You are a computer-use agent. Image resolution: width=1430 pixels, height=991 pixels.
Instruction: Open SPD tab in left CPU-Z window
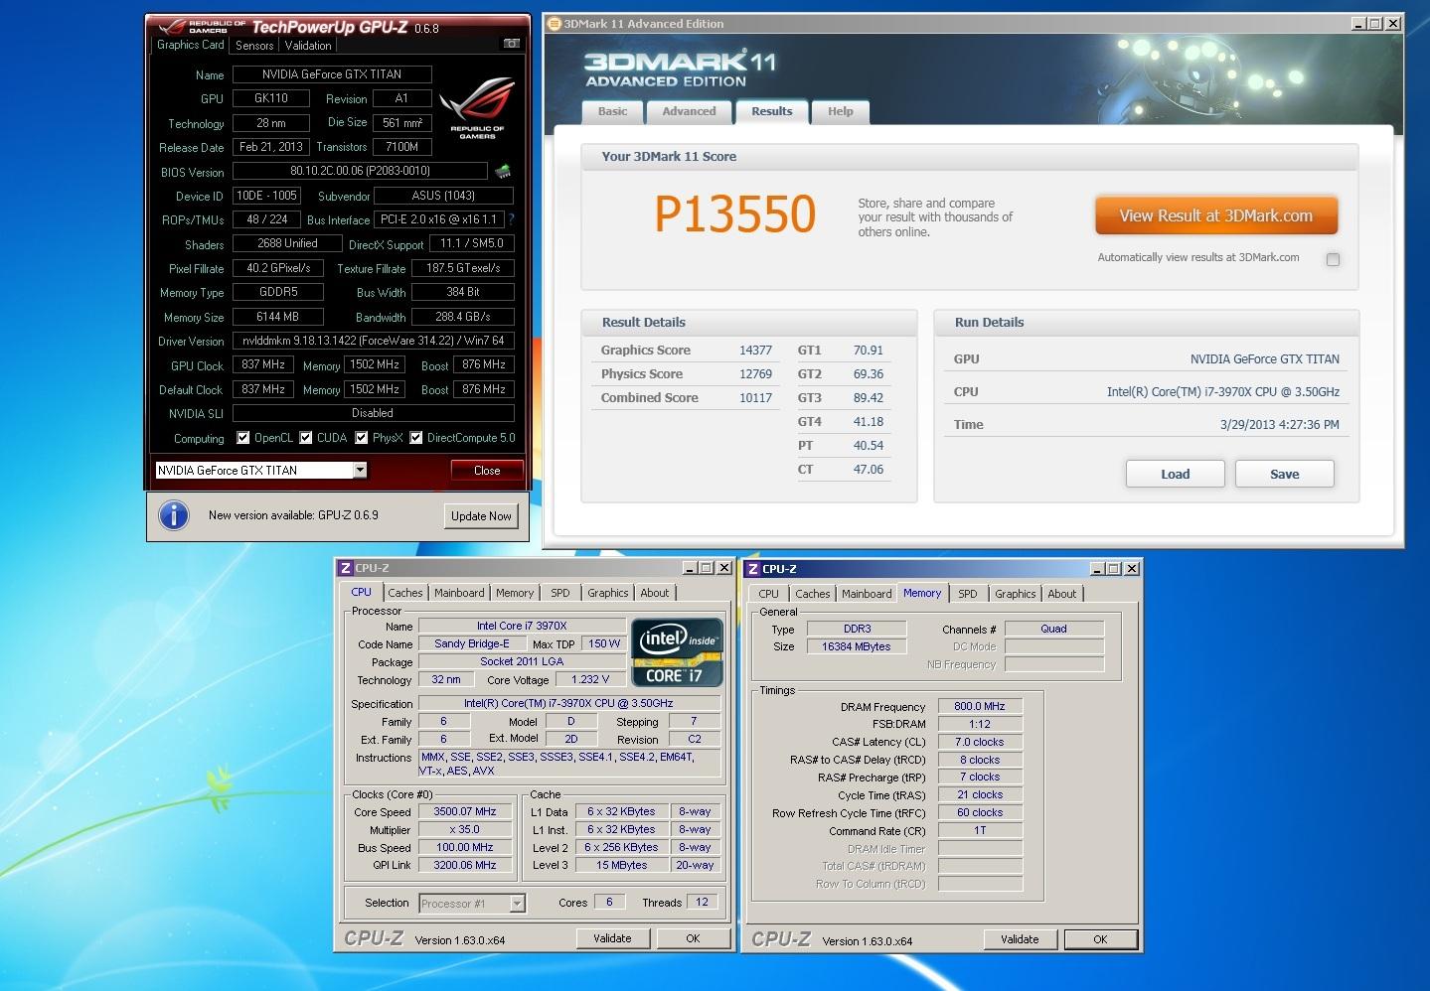coord(560,593)
